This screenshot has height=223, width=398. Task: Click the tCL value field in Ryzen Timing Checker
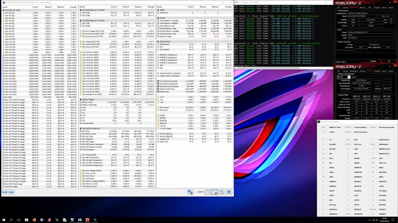point(323,140)
